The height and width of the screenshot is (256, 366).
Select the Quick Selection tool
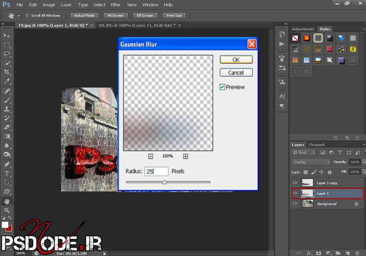click(x=7, y=63)
